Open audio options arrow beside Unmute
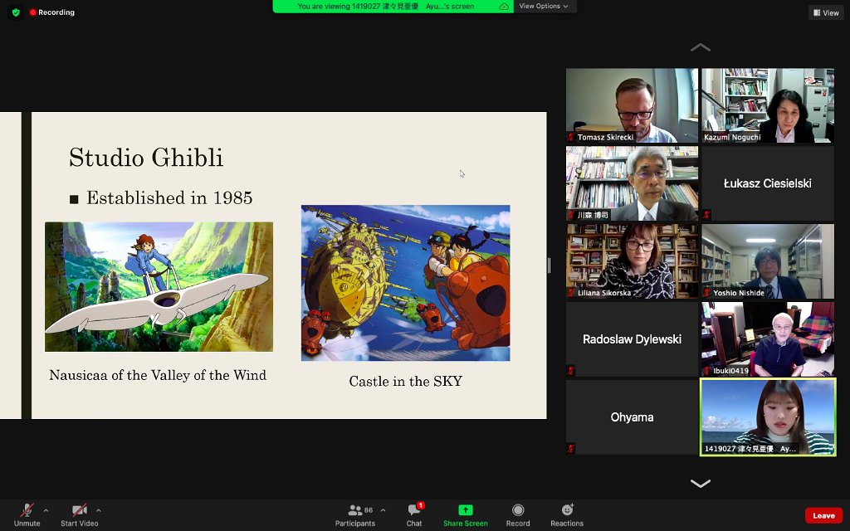 click(x=46, y=510)
